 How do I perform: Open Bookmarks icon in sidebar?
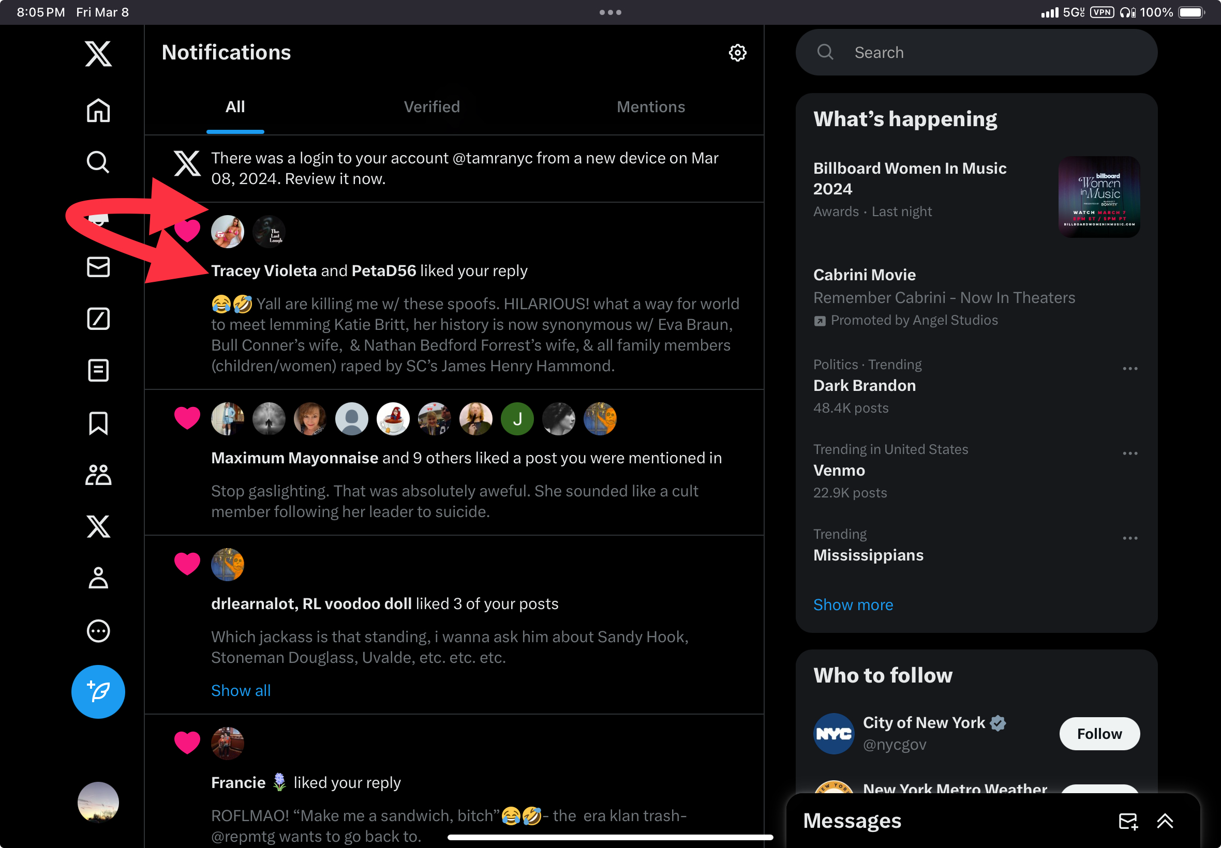point(98,423)
